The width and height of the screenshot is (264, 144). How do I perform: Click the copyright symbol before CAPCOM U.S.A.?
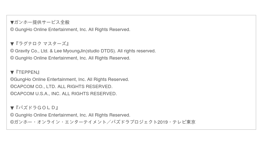(12, 93)
